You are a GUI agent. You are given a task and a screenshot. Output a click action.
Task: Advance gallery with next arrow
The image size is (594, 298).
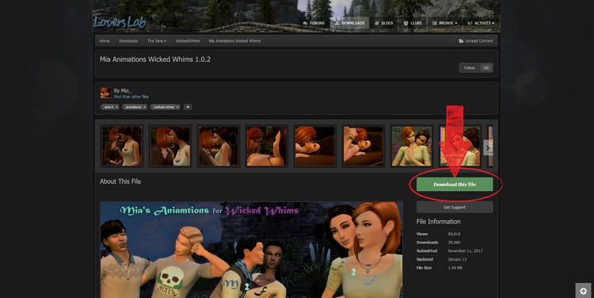488,147
